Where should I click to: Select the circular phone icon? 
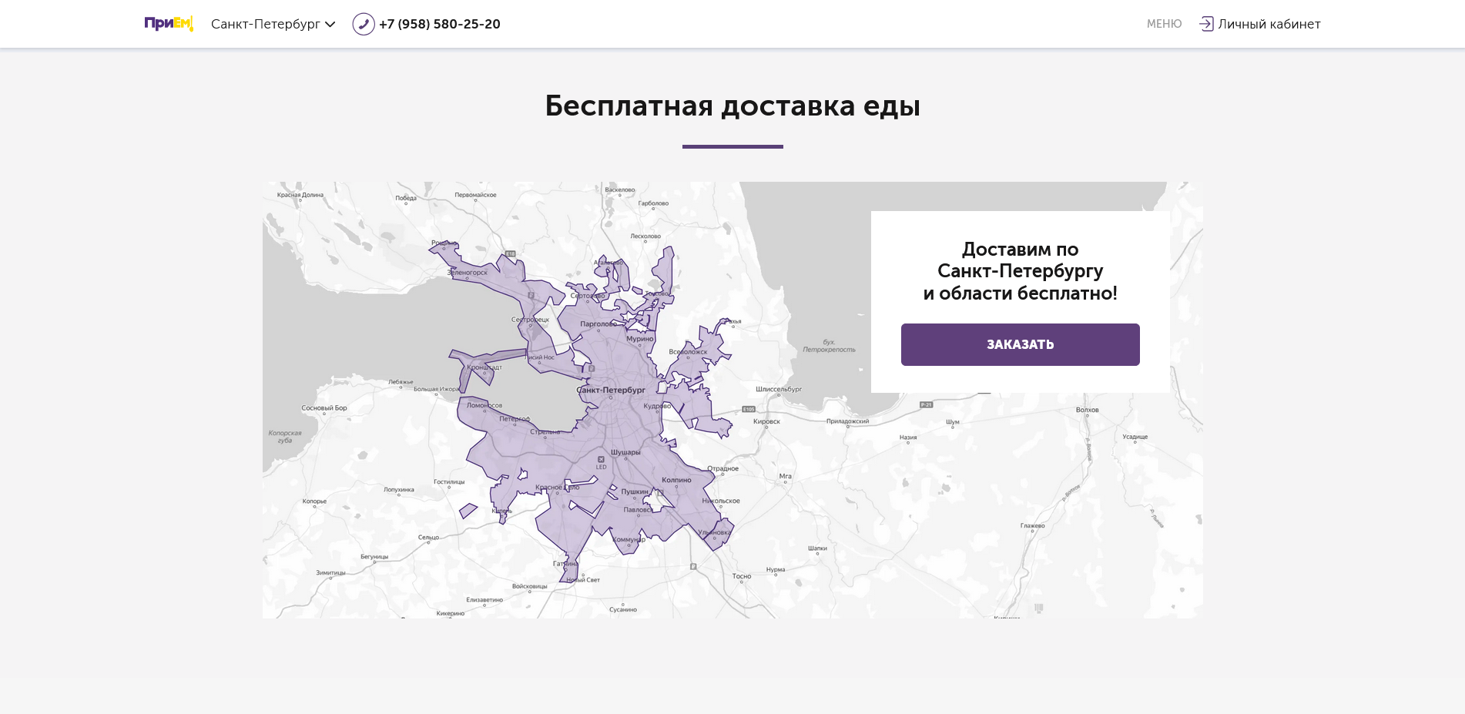tap(362, 24)
